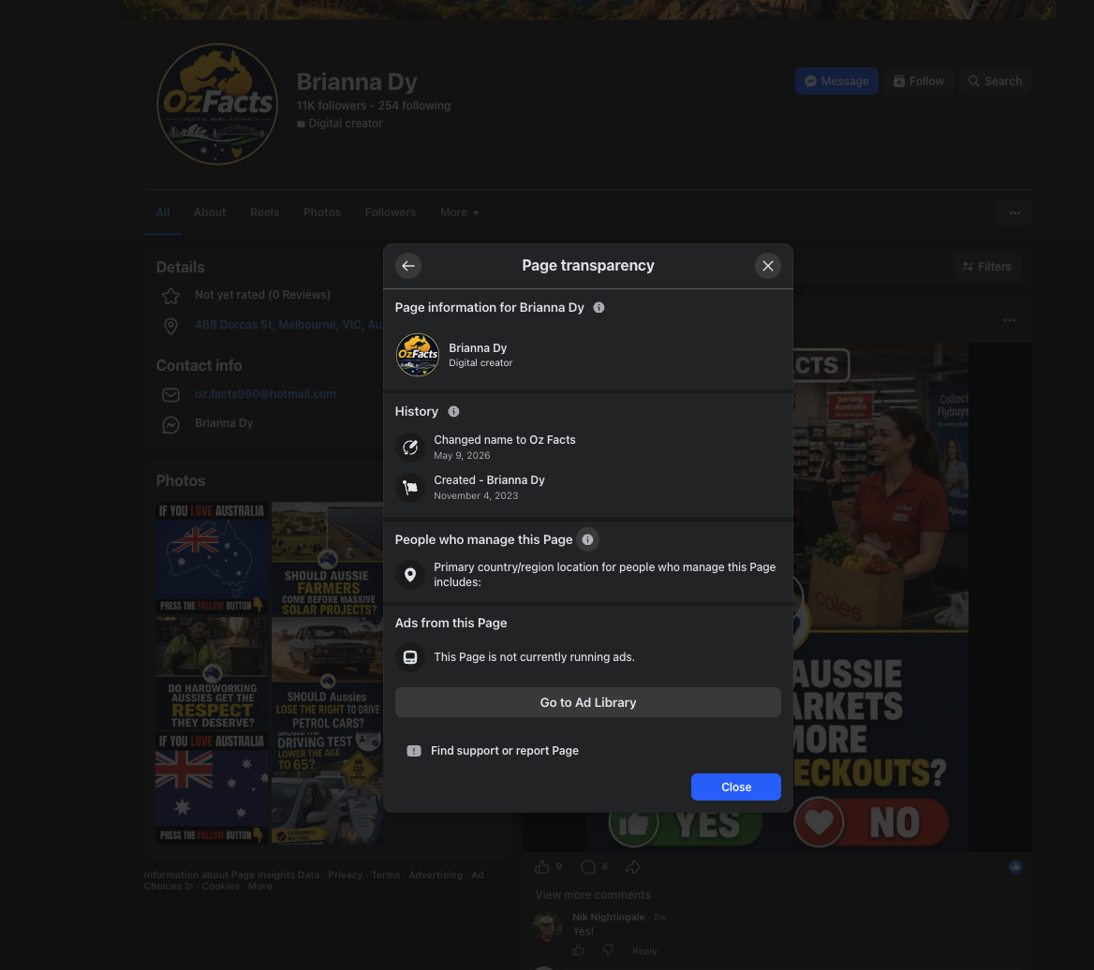Switch to the Reels tab
The image size is (1094, 970).
click(x=264, y=212)
